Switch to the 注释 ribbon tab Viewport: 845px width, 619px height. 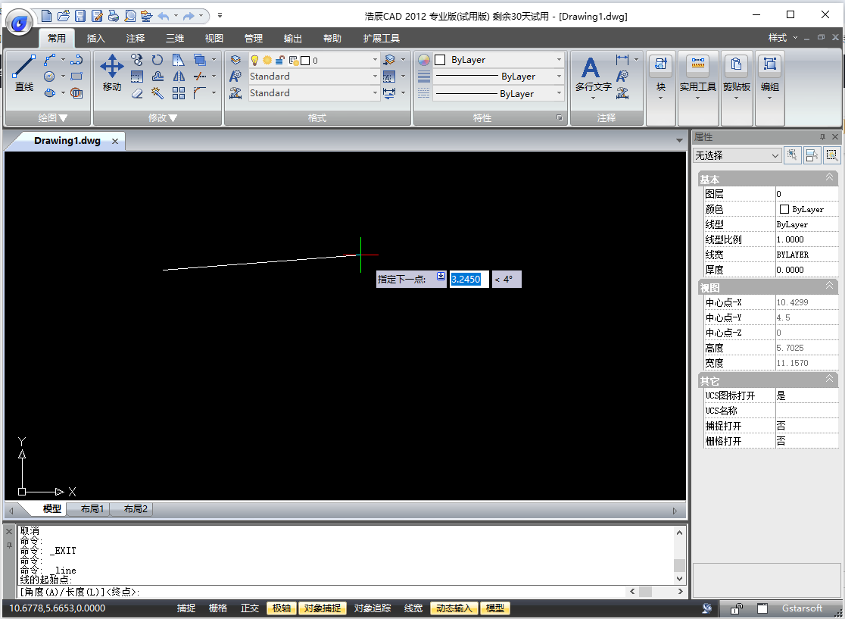click(136, 39)
